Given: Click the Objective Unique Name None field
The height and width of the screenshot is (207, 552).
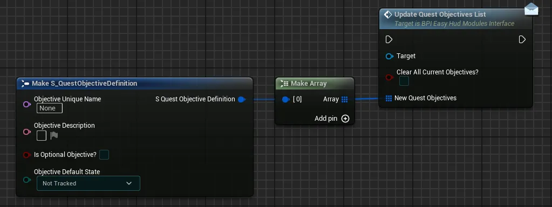Looking at the screenshot, I should (x=50, y=108).
